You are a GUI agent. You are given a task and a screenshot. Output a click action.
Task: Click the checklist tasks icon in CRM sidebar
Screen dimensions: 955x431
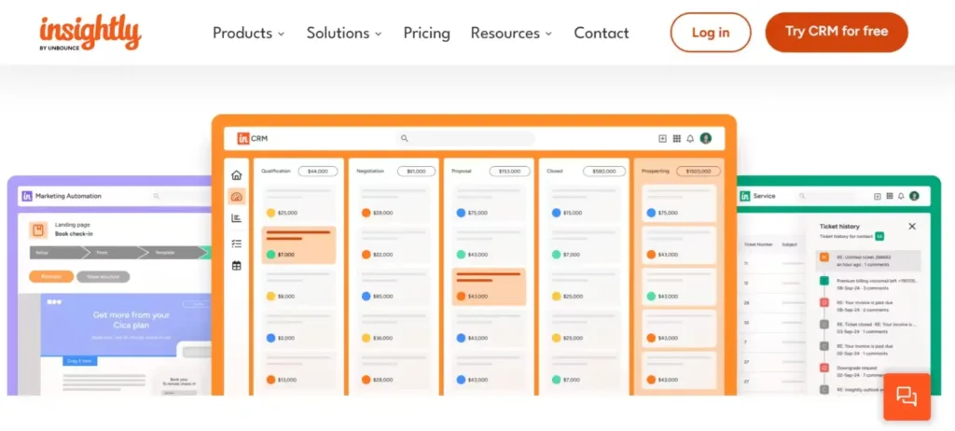(237, 243)
